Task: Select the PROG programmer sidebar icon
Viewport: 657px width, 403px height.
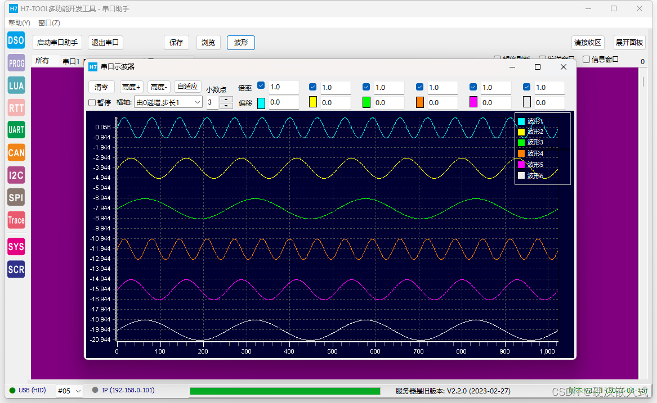Action: coord(16,63)
